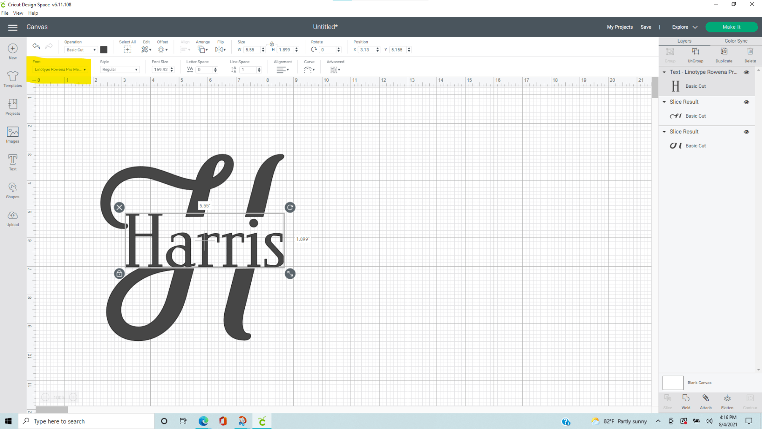Open the Images panel
The image size is (762, 429).
coord(12,135)
